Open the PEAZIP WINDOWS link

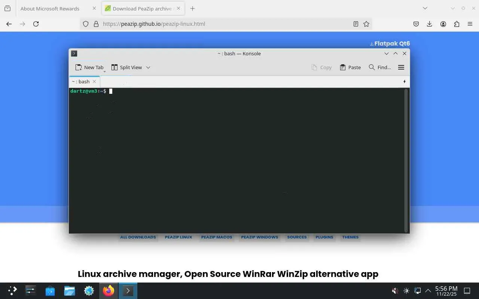click(260, 237)
